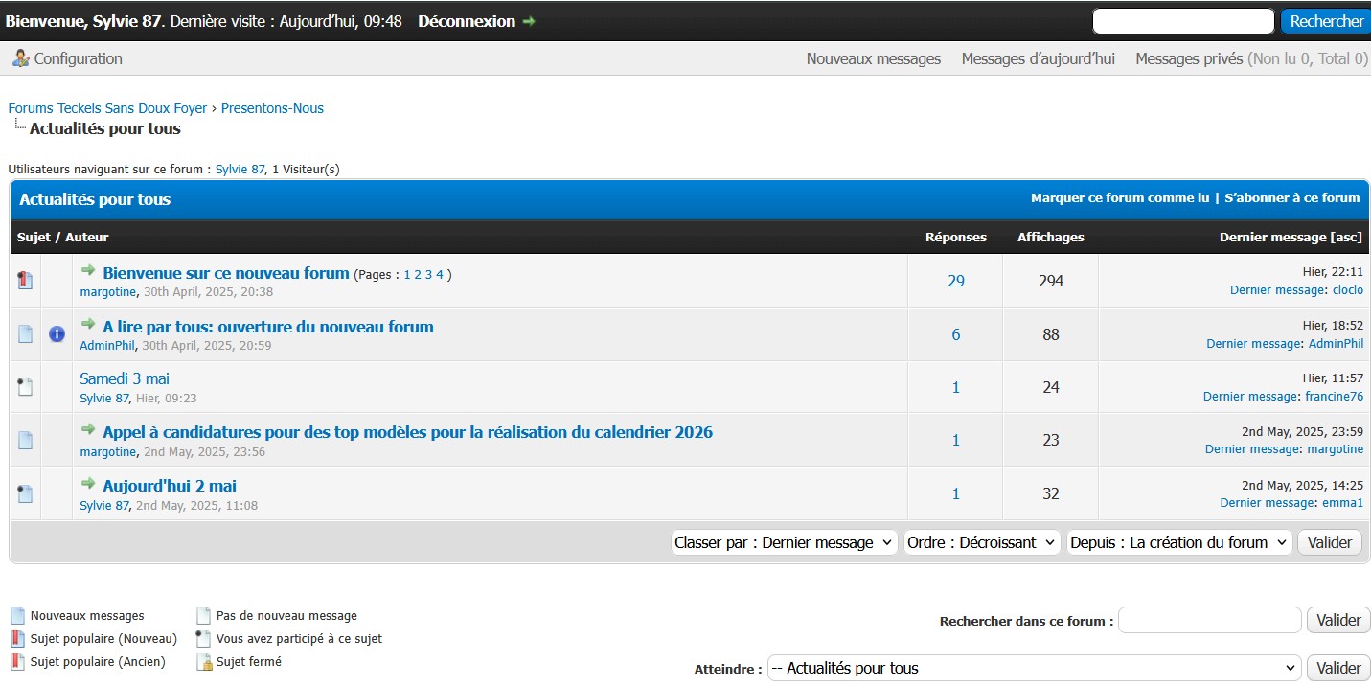Open Ordre : Décroissant dropdown
1371x687 pixels.
coord(982,542)
